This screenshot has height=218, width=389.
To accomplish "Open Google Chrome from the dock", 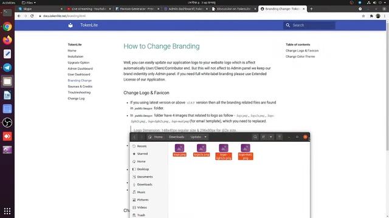I will tap(7, 27).
